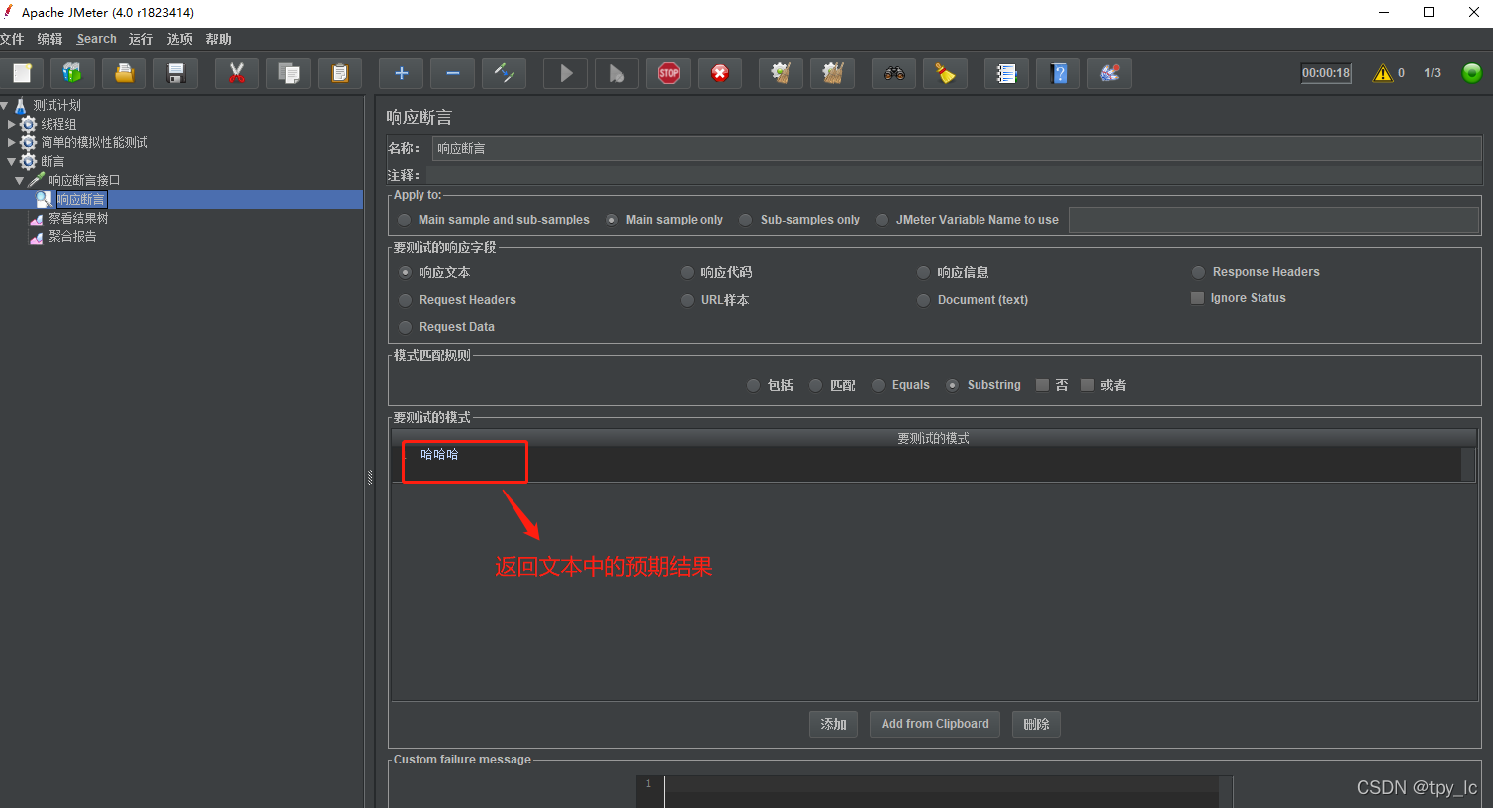Open the 运行 menu
1493x808 pixels.
pos(140,39)
